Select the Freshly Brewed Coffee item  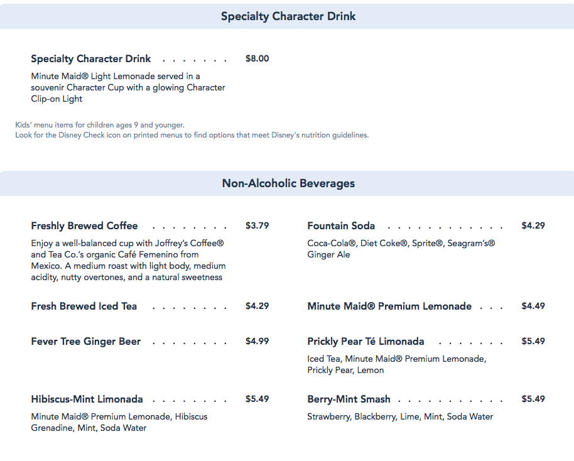pos(84,226)
